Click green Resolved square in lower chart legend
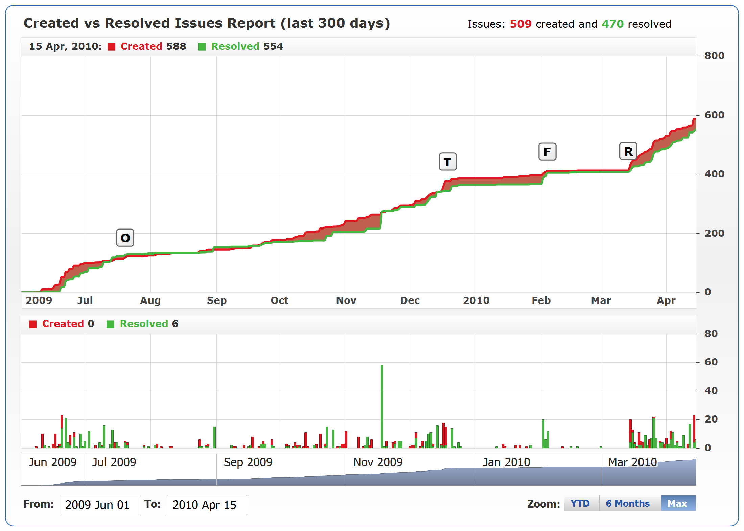744x531 pixels. tap(110, 324)
